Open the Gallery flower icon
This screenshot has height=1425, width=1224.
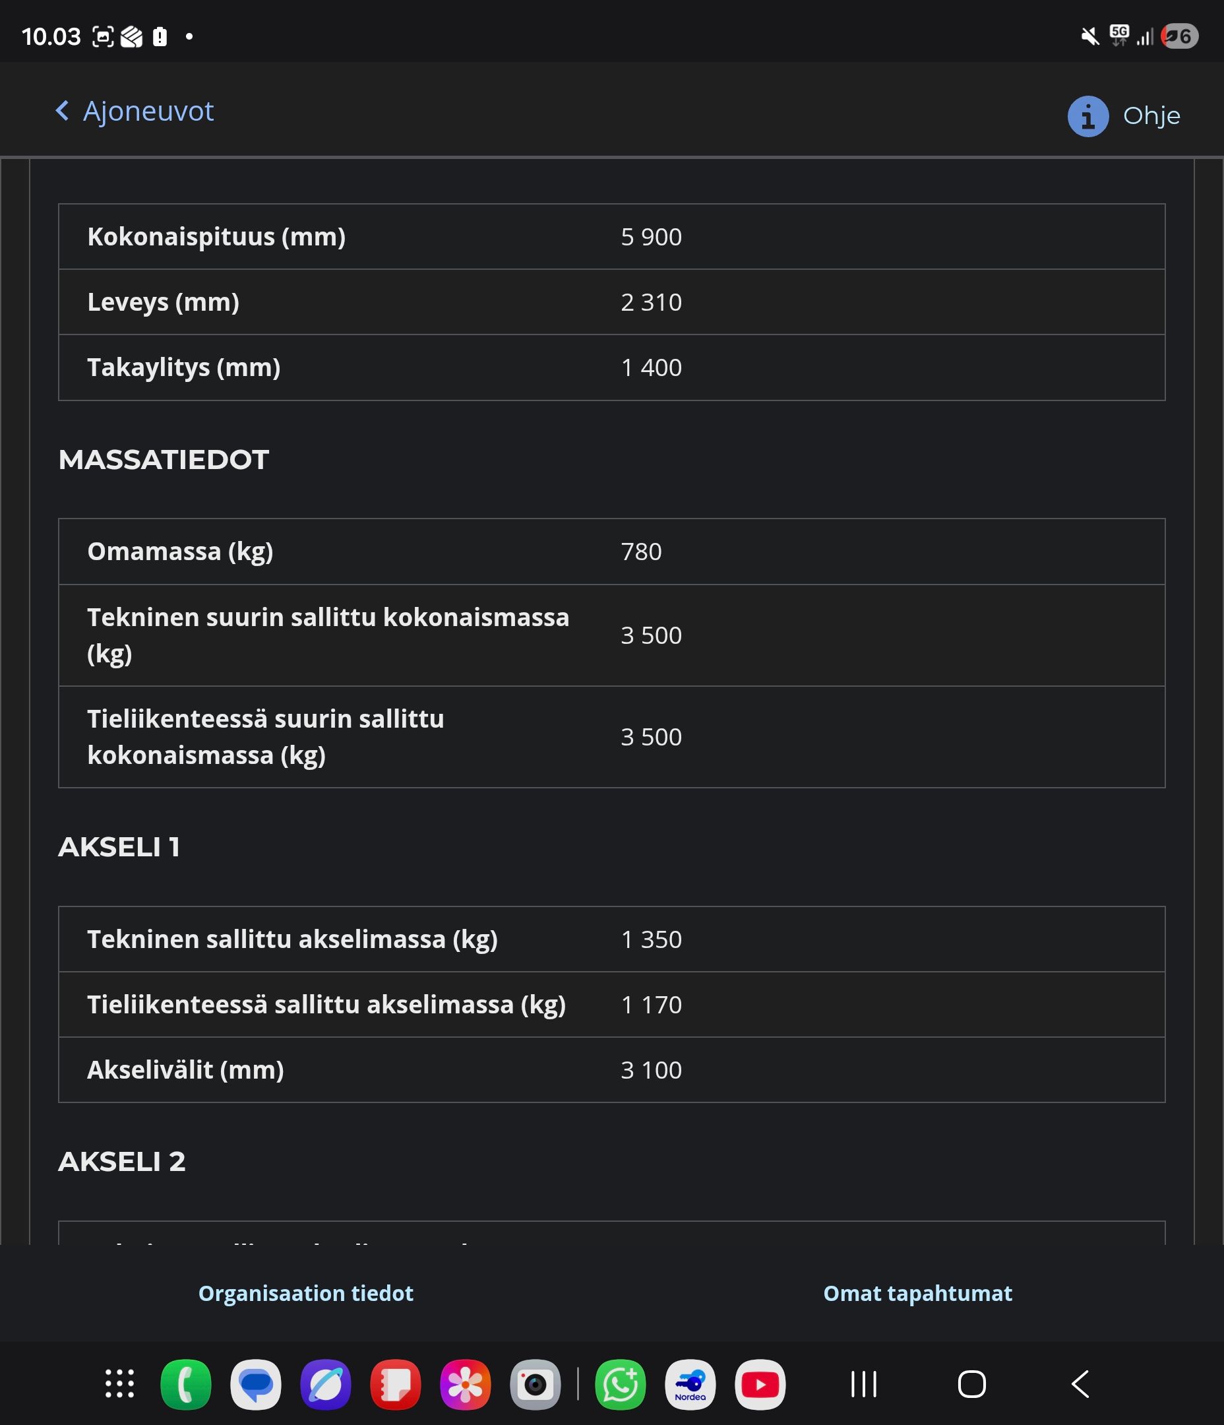[466, 1383]
